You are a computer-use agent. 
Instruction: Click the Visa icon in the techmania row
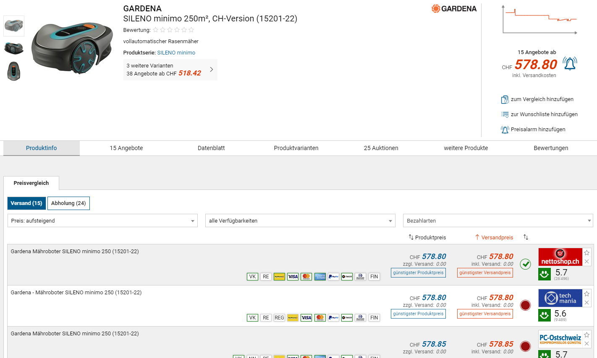[306, 318]
